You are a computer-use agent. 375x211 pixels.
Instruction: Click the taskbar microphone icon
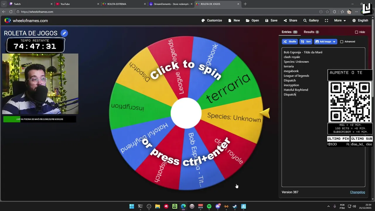tap(335, 206)
